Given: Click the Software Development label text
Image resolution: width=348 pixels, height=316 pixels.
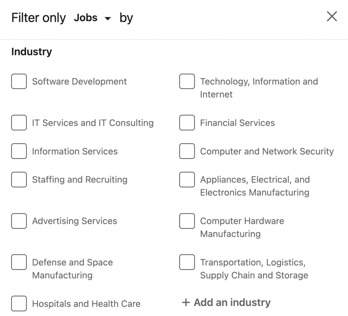Looking at the screenshot, I should click(x=79, y=81).
